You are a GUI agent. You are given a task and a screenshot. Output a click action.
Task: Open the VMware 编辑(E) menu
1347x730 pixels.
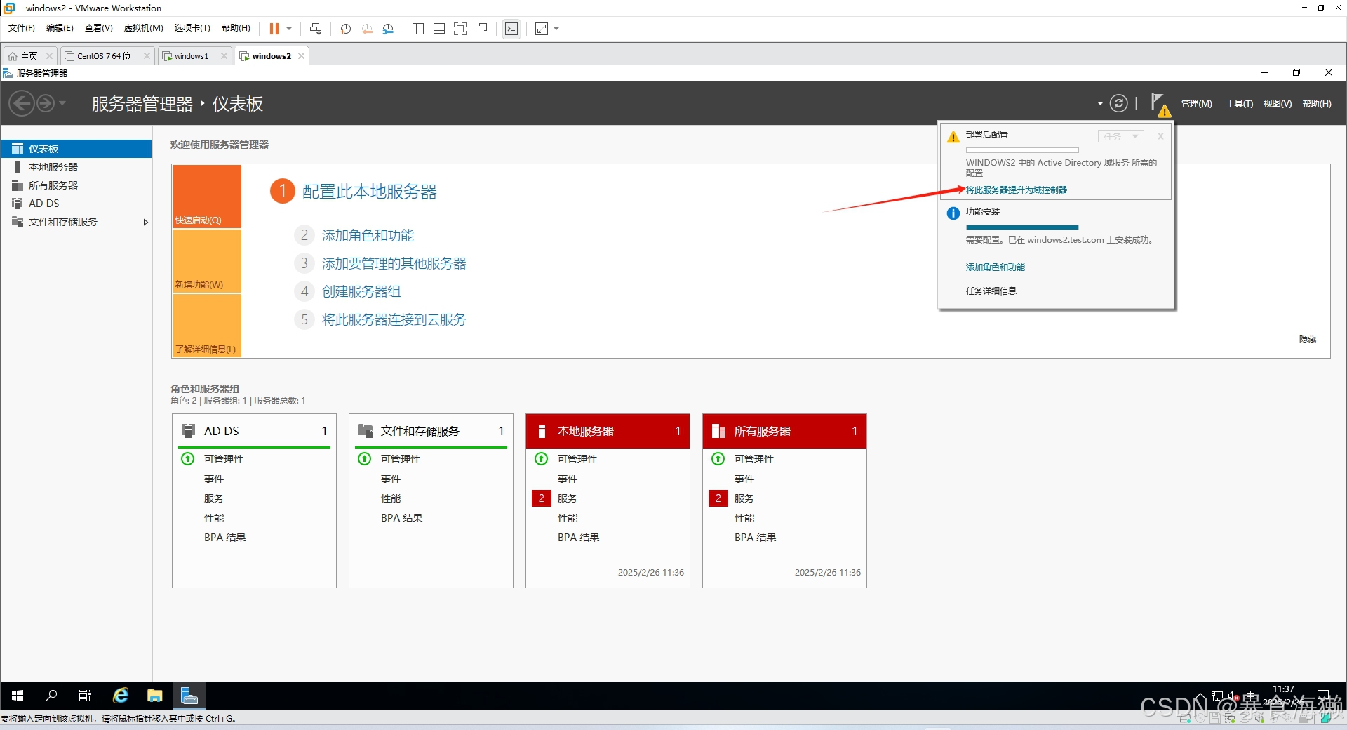(60, 28)
